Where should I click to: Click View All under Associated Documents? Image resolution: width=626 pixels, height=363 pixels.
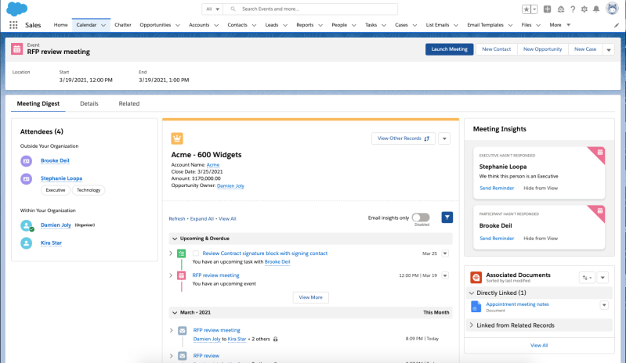(539, 346)
